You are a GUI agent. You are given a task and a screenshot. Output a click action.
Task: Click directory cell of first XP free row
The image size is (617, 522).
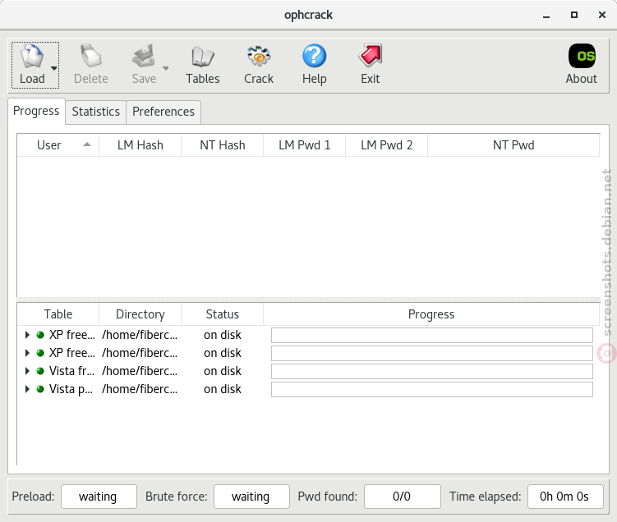[x=140, y=335]
